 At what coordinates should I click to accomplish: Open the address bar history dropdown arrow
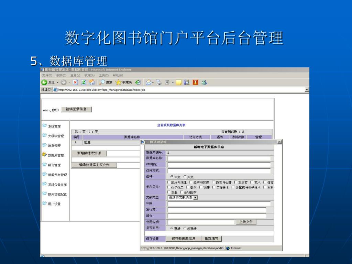(307, 90)
